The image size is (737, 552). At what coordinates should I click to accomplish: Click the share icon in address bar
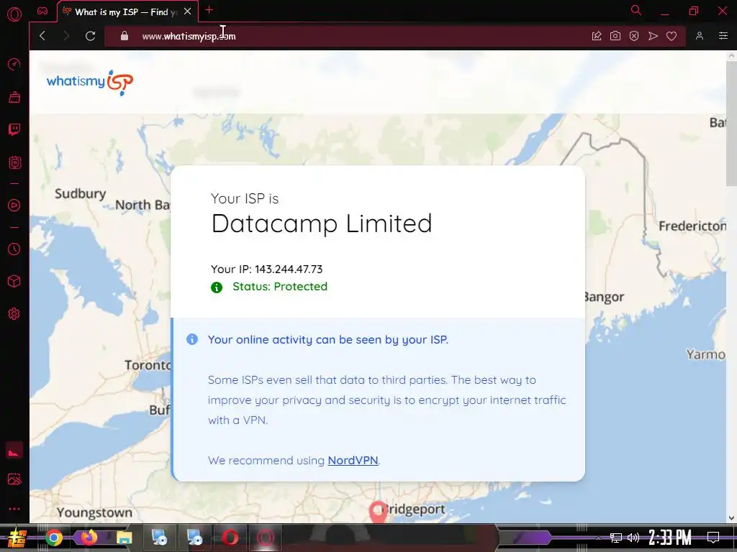[x=597, y=36]
